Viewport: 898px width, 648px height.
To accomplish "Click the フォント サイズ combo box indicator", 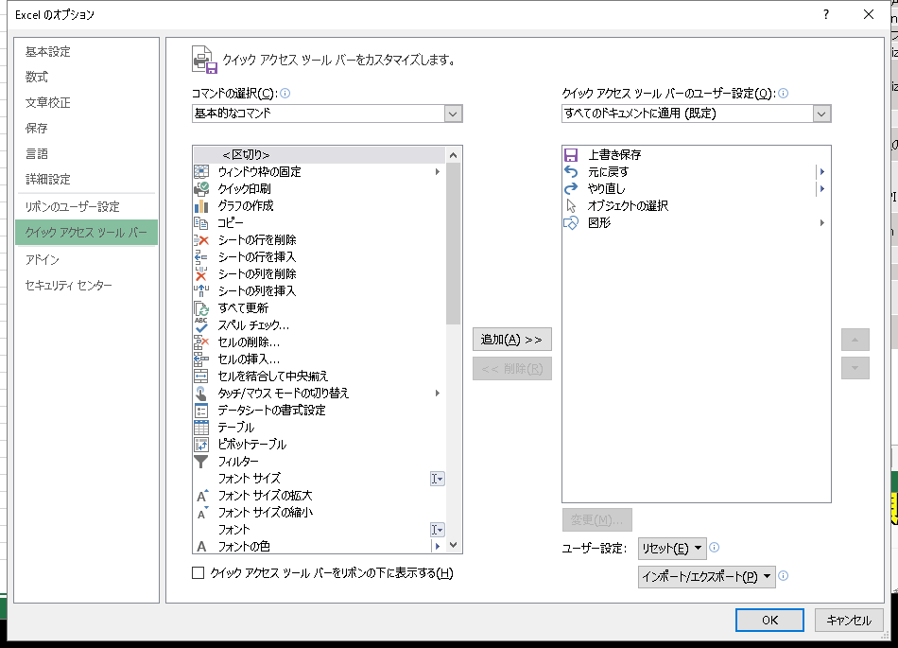I will [x=437, y=479].
